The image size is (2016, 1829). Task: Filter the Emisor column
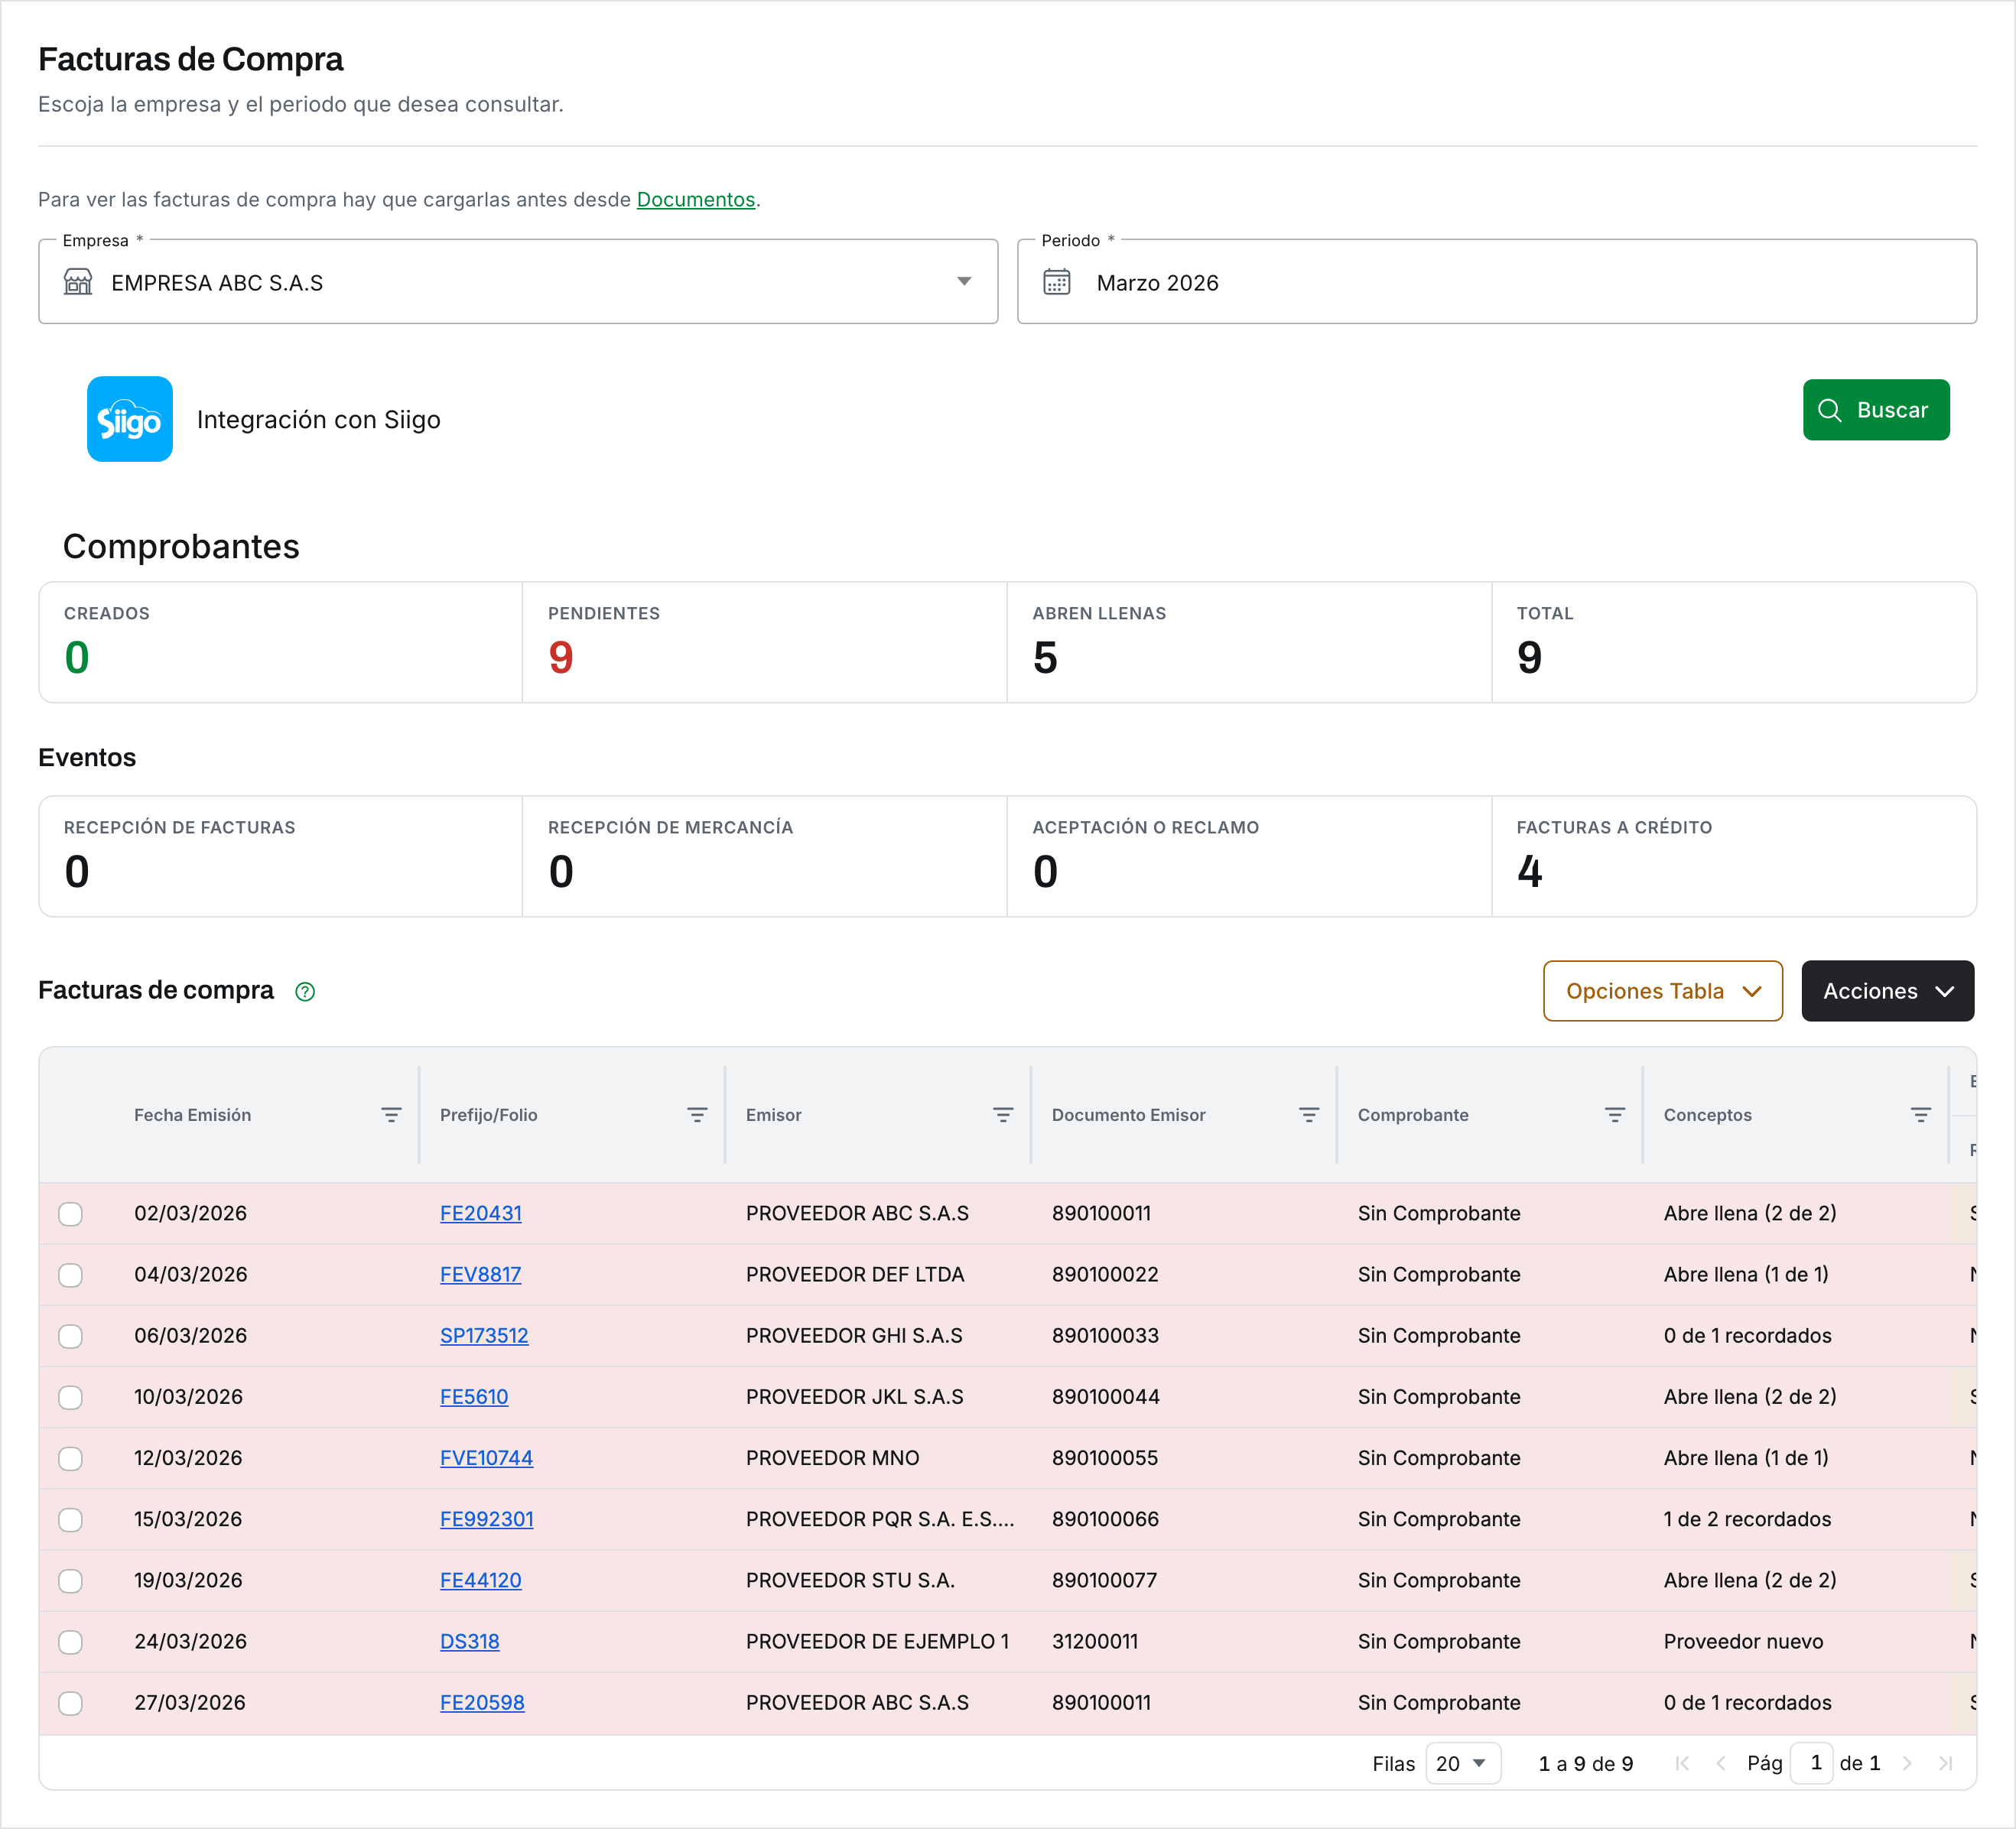(1003, 1115)
